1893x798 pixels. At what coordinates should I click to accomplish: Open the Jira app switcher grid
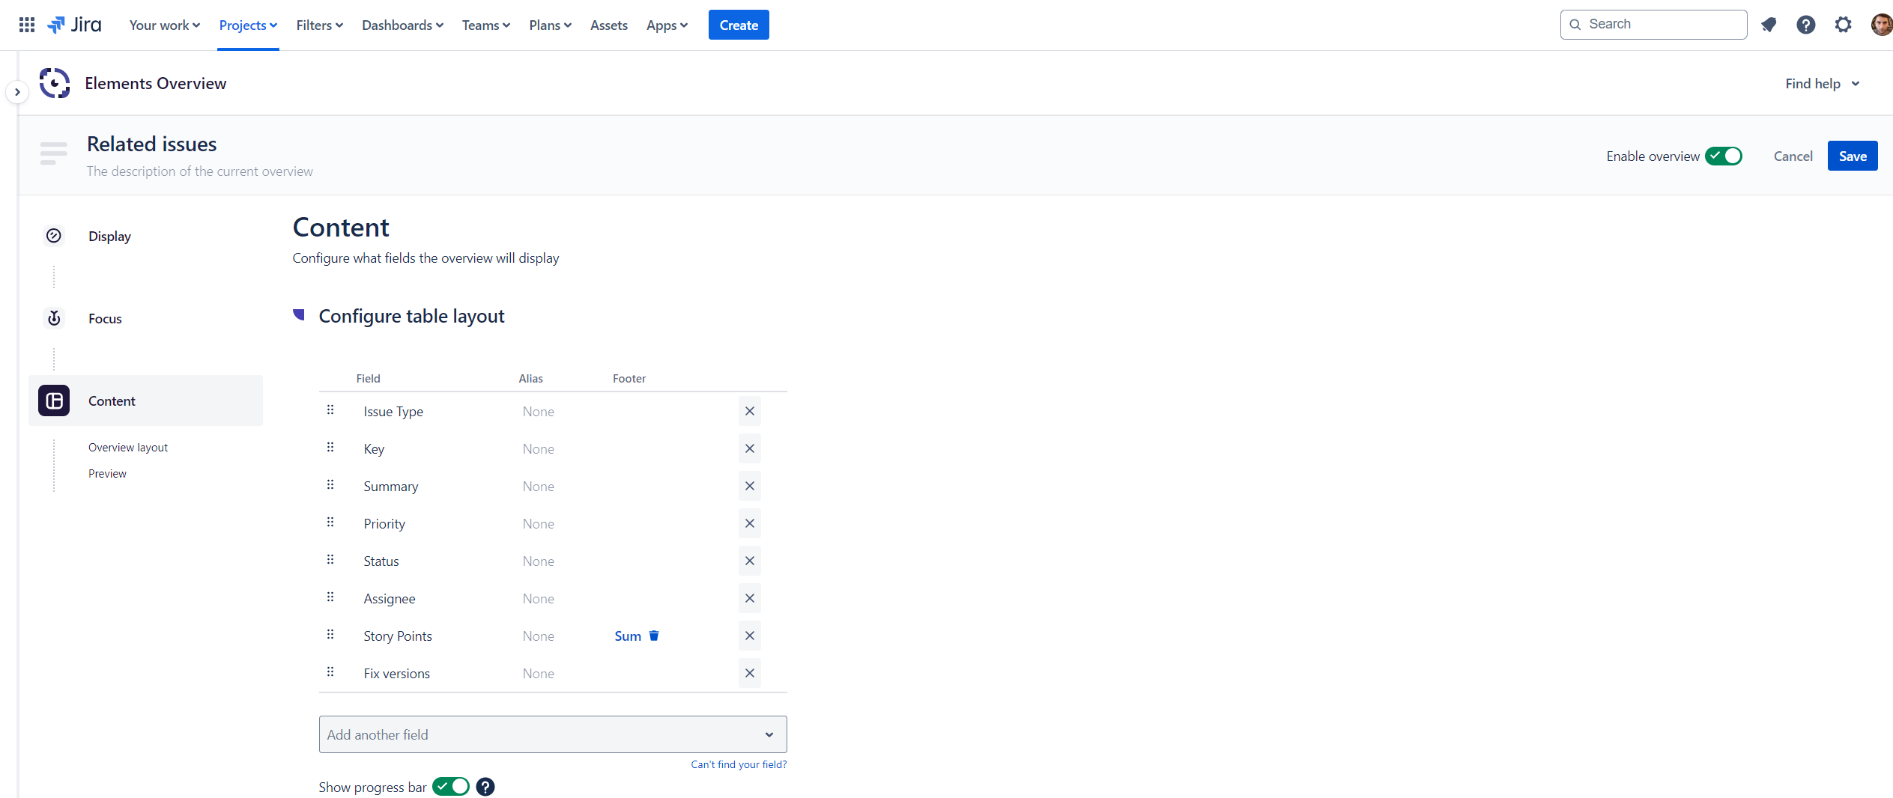[26, 24]
